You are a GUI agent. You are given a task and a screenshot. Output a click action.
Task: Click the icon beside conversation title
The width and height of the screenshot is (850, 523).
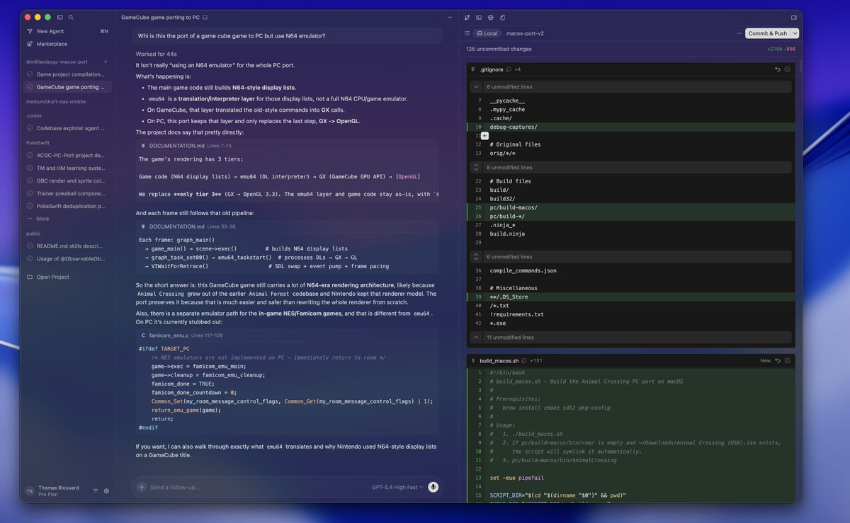pos(205,17)
